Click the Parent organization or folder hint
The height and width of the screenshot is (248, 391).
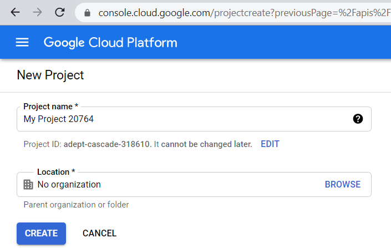(76, 205)
